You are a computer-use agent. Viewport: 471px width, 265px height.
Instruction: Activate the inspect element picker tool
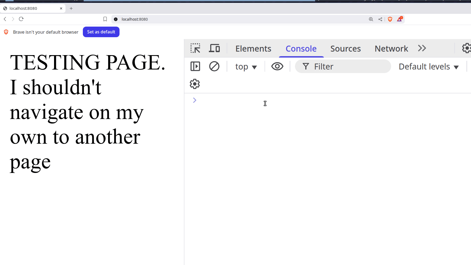[x=195, y=48]
